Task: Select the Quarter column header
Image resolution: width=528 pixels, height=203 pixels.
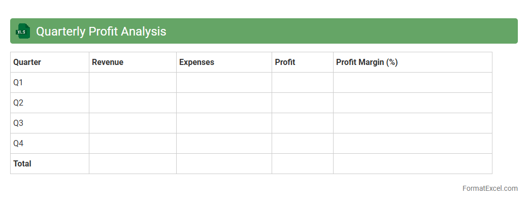Action: tap(27, 62)
